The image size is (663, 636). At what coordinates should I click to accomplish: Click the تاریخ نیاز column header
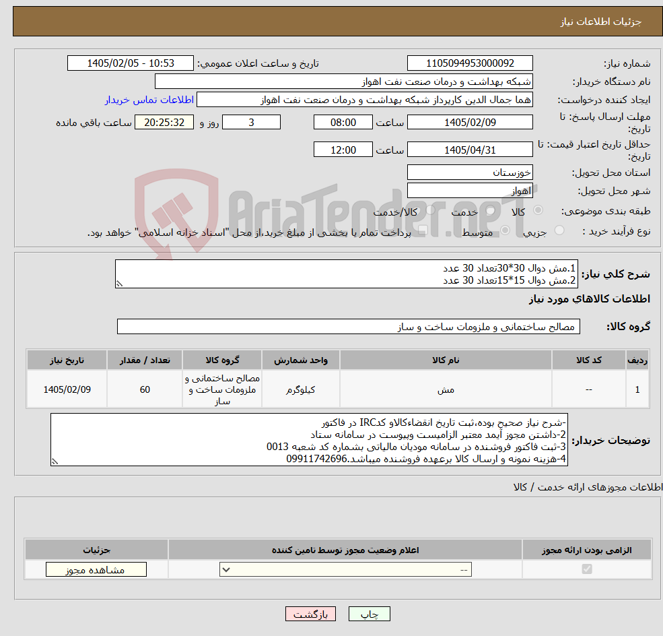(x=67, y=360)
